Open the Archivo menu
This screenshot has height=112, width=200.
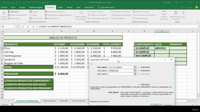[4, 7]
